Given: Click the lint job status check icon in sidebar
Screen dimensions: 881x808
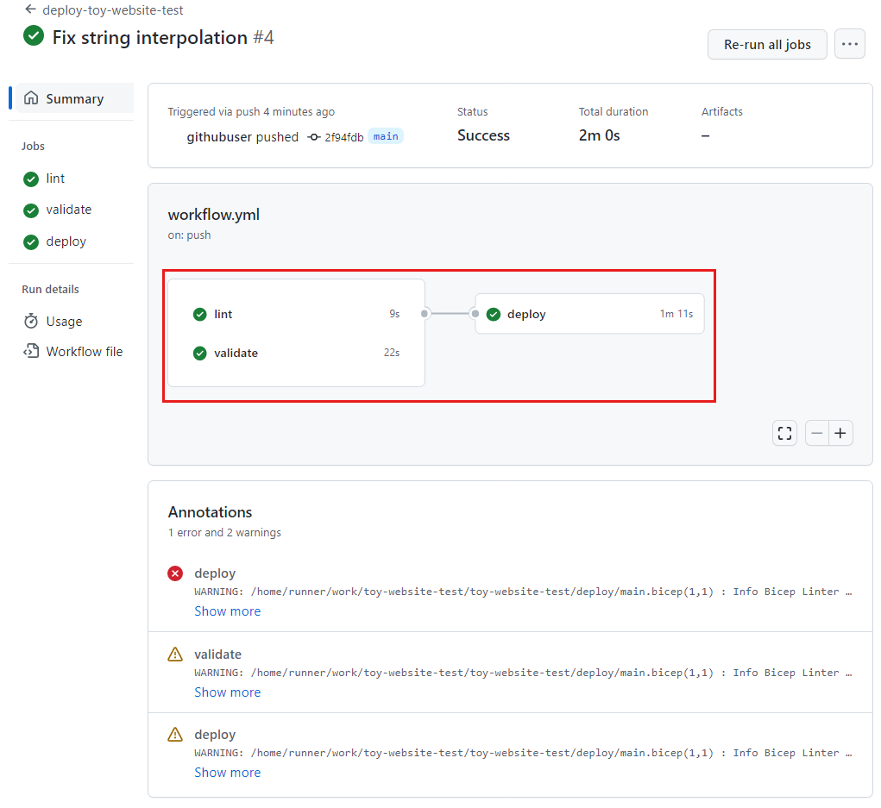Looking at the screenshot, I should pos(31,179).
